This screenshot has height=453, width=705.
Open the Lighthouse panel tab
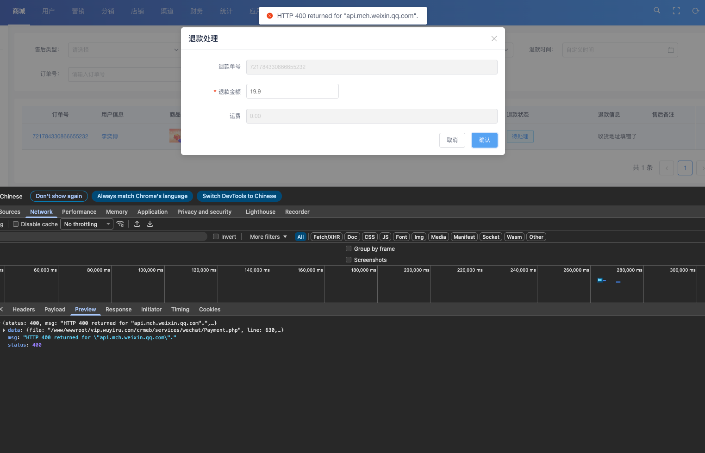(260, 211)
